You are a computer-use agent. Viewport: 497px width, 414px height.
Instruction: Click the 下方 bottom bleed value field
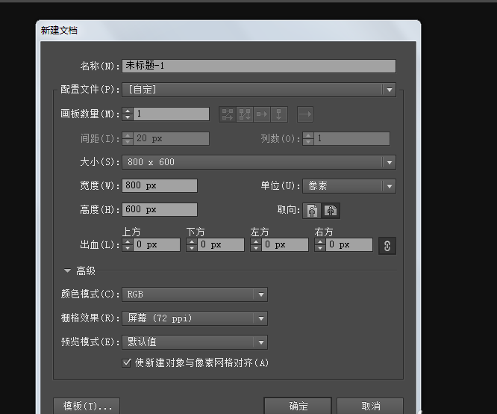click(x=221, y=245)
